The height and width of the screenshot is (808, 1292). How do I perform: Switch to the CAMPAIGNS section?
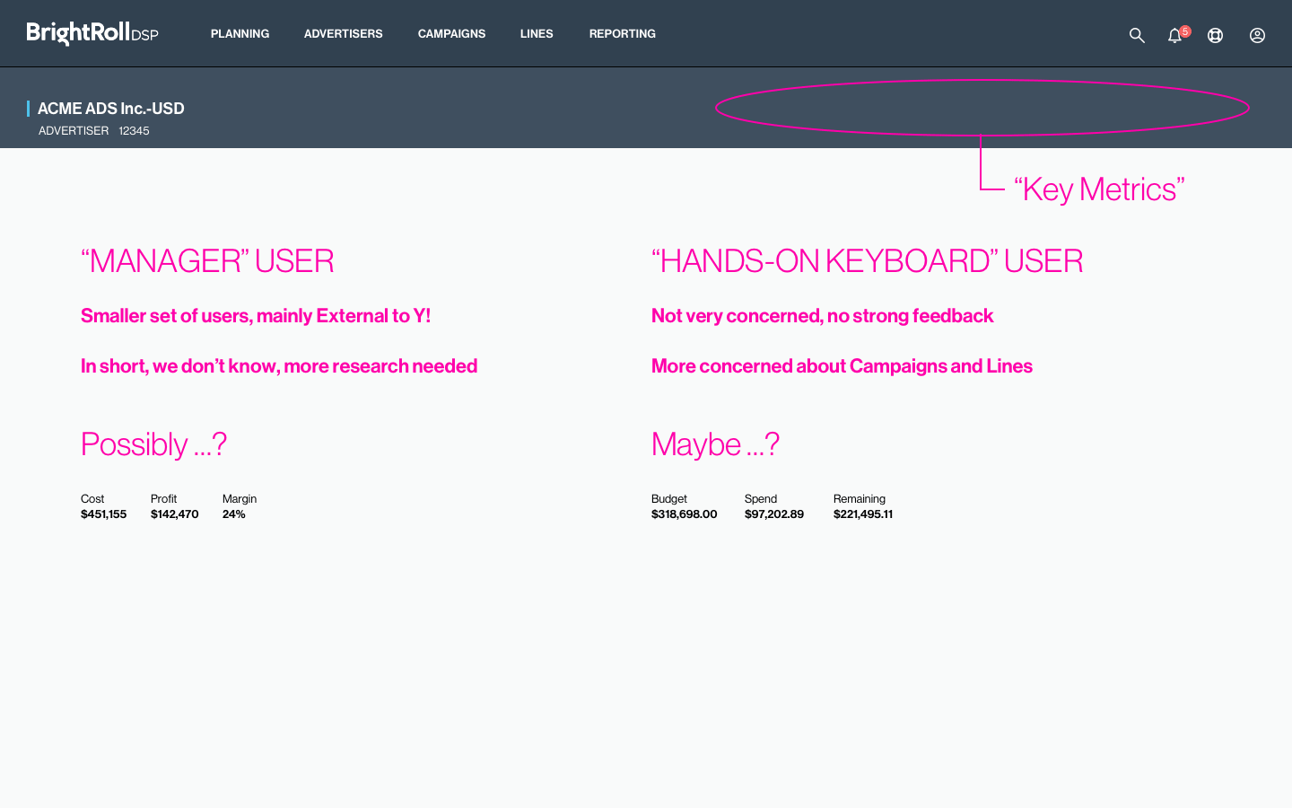451,33
